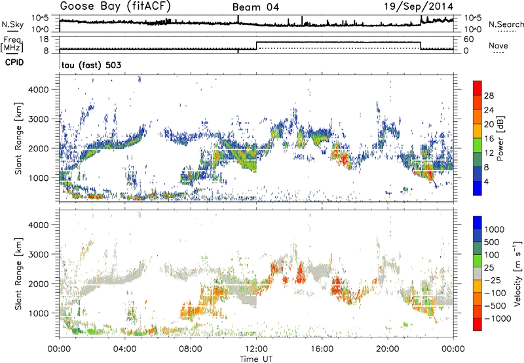Pick the red top segment of power colorbar
This screenshot has height=363, width=524.
point(477,88)
